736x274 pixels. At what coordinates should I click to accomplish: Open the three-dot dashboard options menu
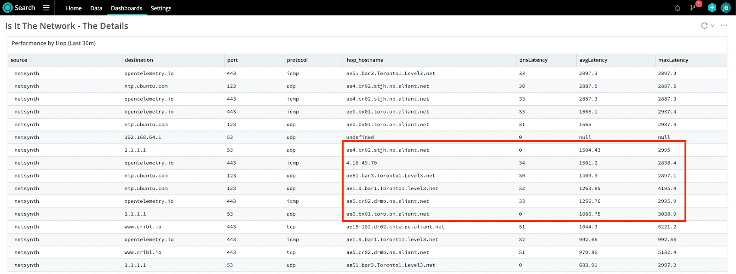(x=724, y=26)
